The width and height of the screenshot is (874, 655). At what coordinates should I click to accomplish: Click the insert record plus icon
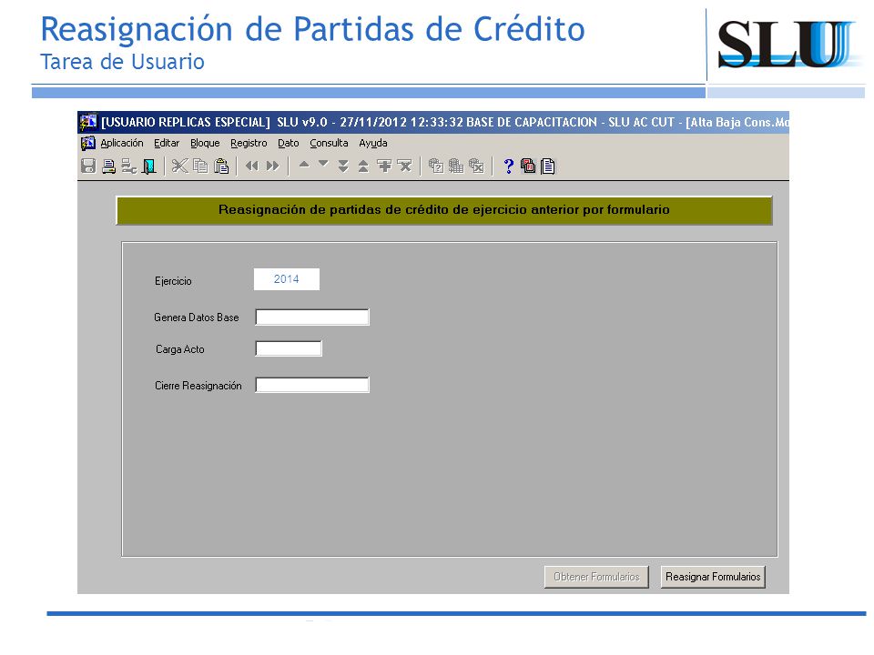click(x=384, y=166)
